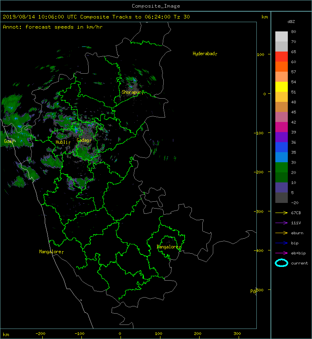Click the light gray swatch beside 80 dBZ
This screenshot has height=339, width=312.
281,37
